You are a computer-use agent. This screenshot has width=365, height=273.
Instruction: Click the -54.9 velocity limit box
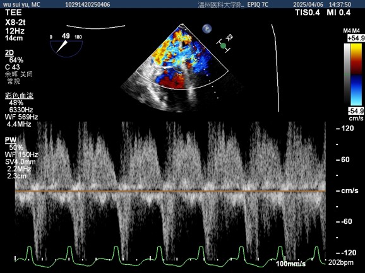pos(356,111)
